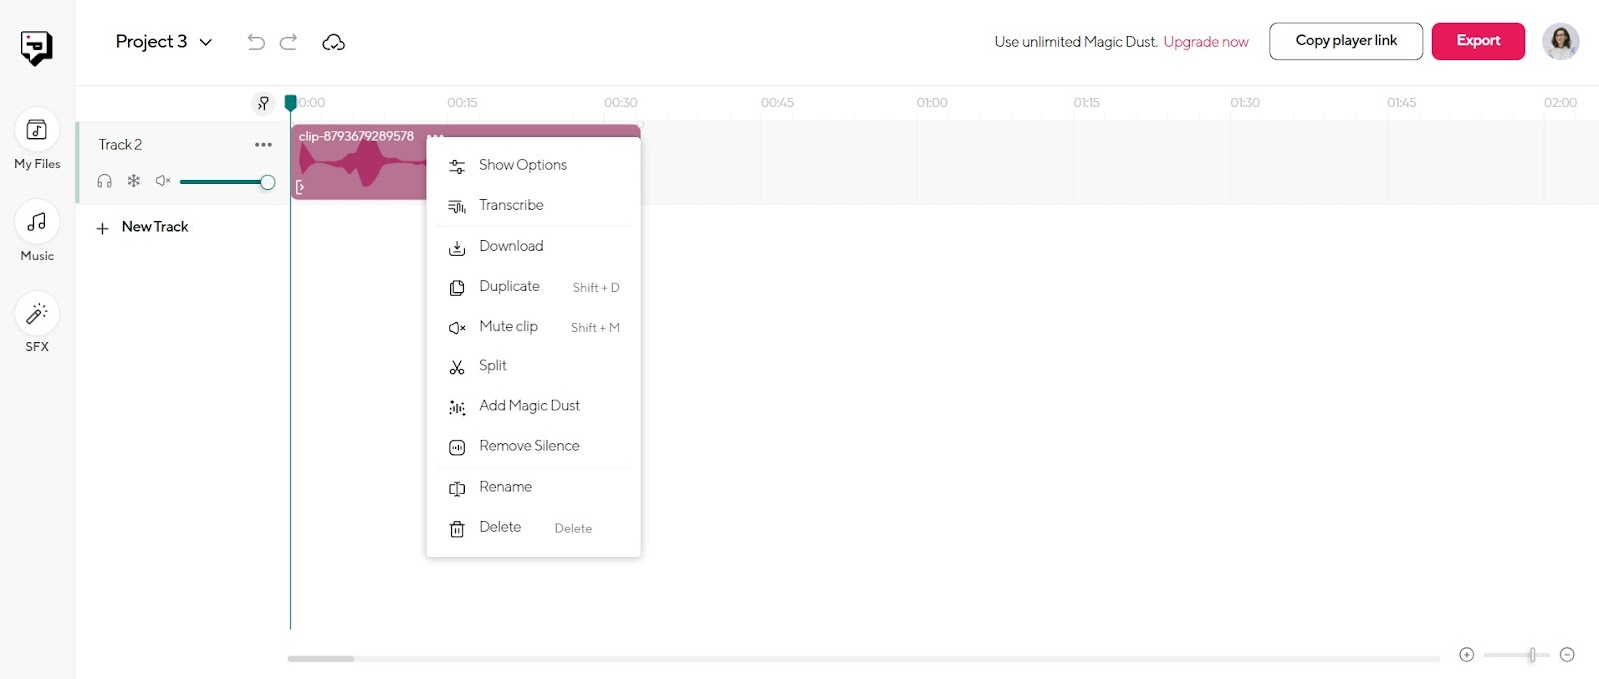This screenshot has height=679, width=1599.
Task: Click the Copy player link button
Action: click(x=1346, y=41)
